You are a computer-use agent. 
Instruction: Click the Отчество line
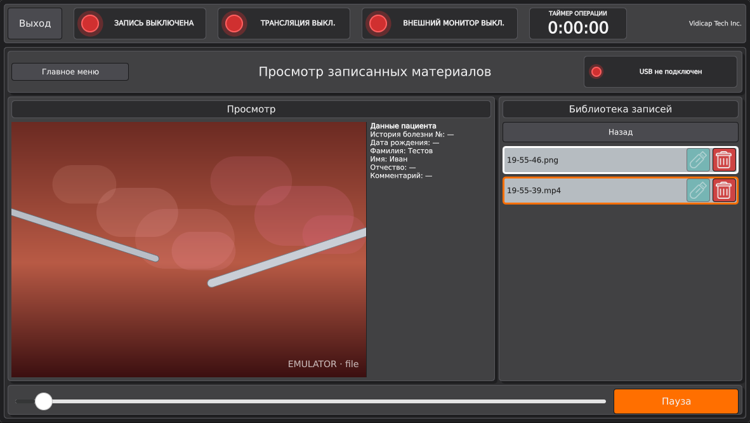[x=393, y=168]
